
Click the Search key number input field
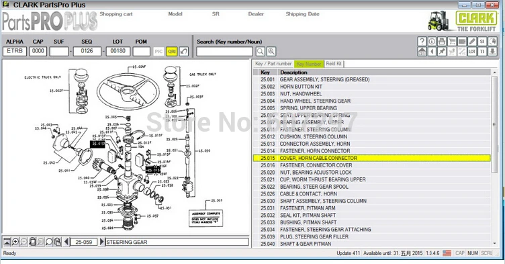tap(225, 52)
